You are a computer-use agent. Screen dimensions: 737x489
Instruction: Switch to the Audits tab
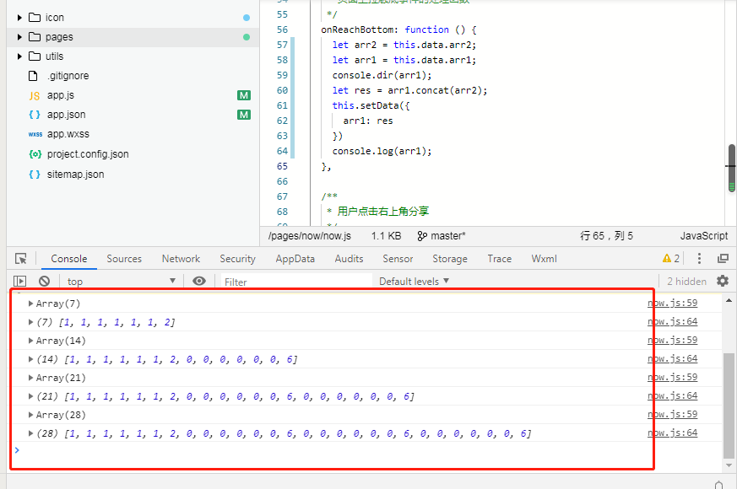349,259
